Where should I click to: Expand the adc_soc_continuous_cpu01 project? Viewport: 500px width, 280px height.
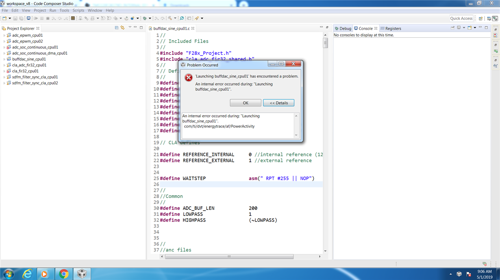(x=4, y=47)
